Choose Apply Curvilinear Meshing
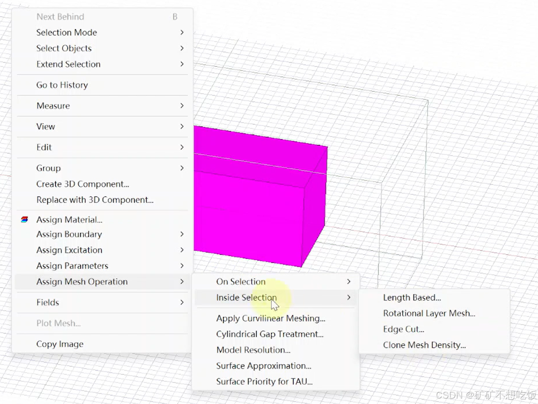538x404 pixels. pyautogui.click(x=275, y=318)
